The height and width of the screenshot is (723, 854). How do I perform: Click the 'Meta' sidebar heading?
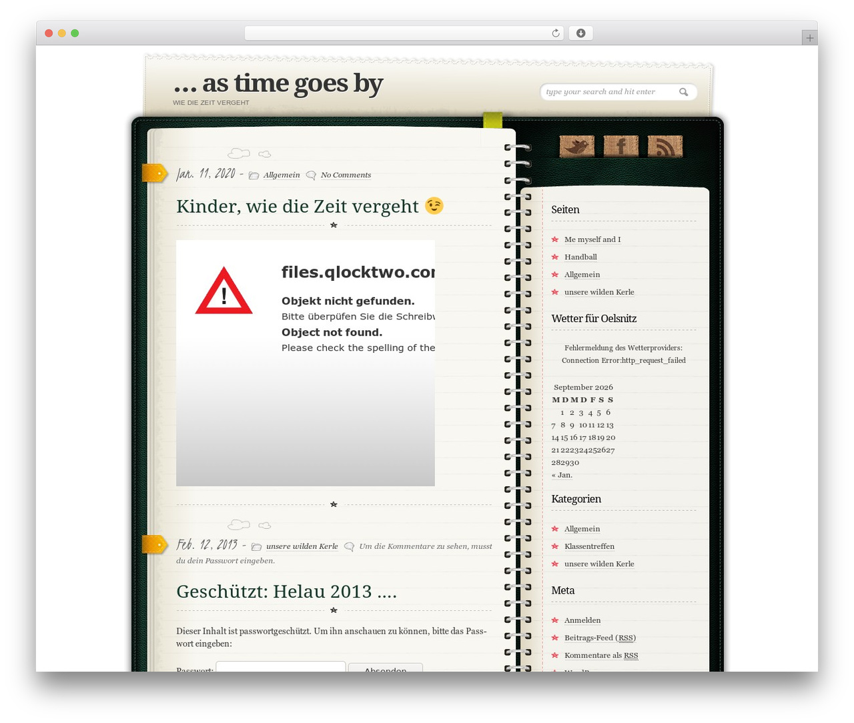[562, 590]
